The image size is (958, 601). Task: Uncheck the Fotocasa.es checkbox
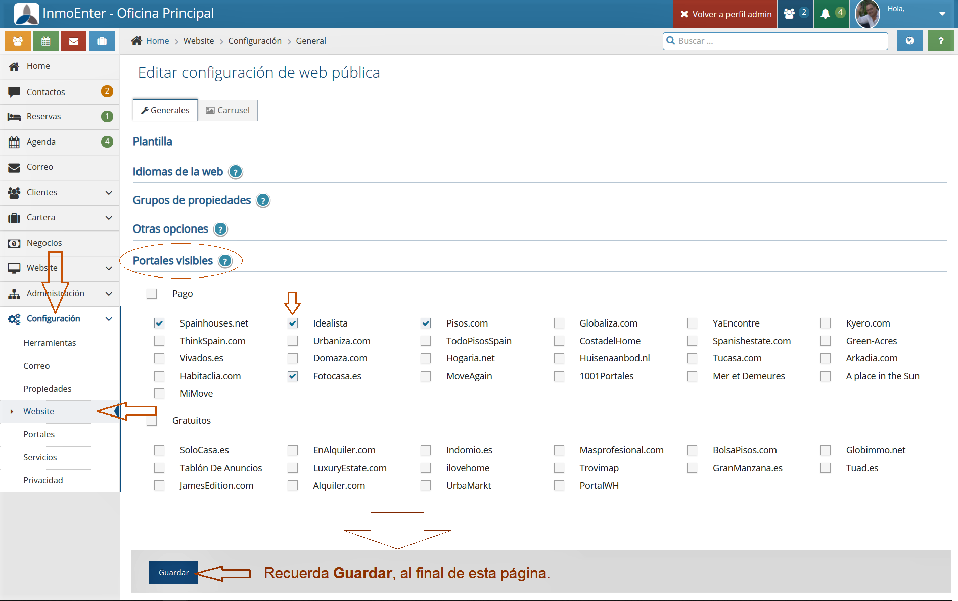click(293, 376)
